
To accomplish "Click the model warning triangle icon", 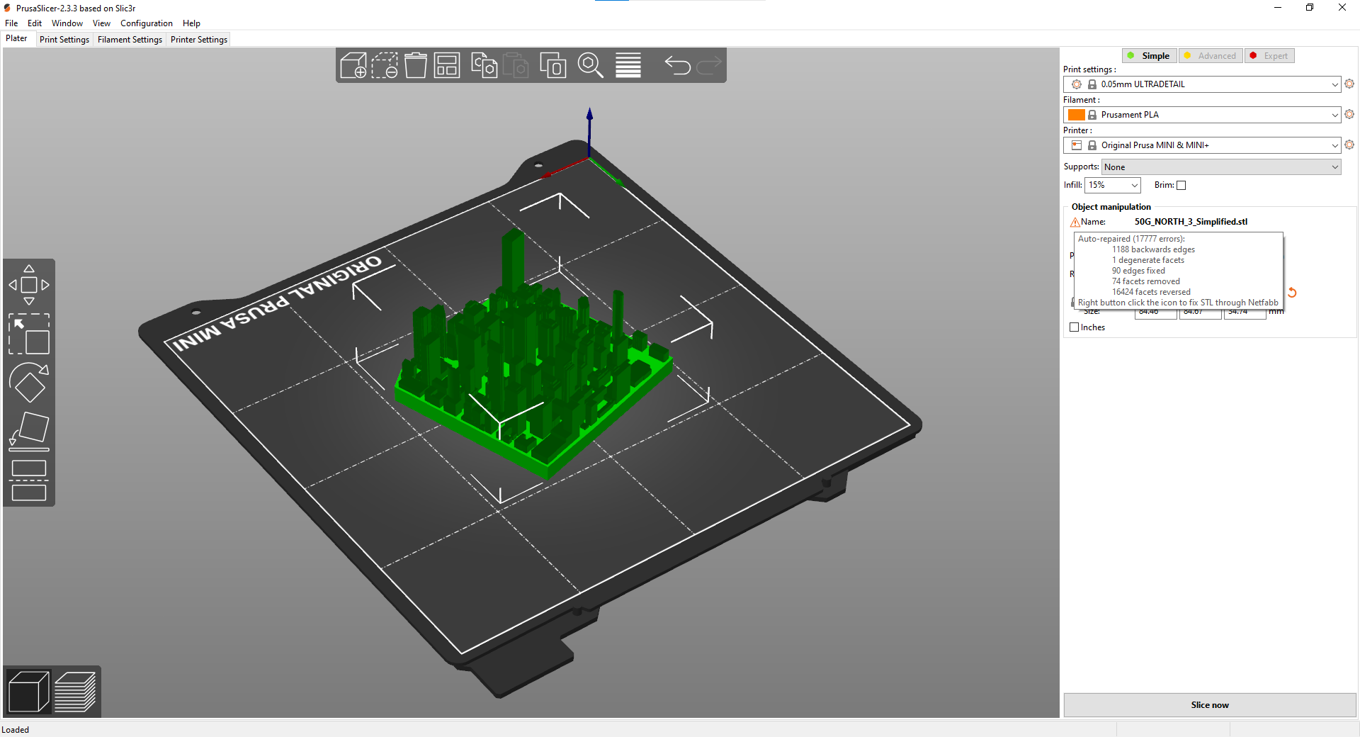I will (1075, 222).
